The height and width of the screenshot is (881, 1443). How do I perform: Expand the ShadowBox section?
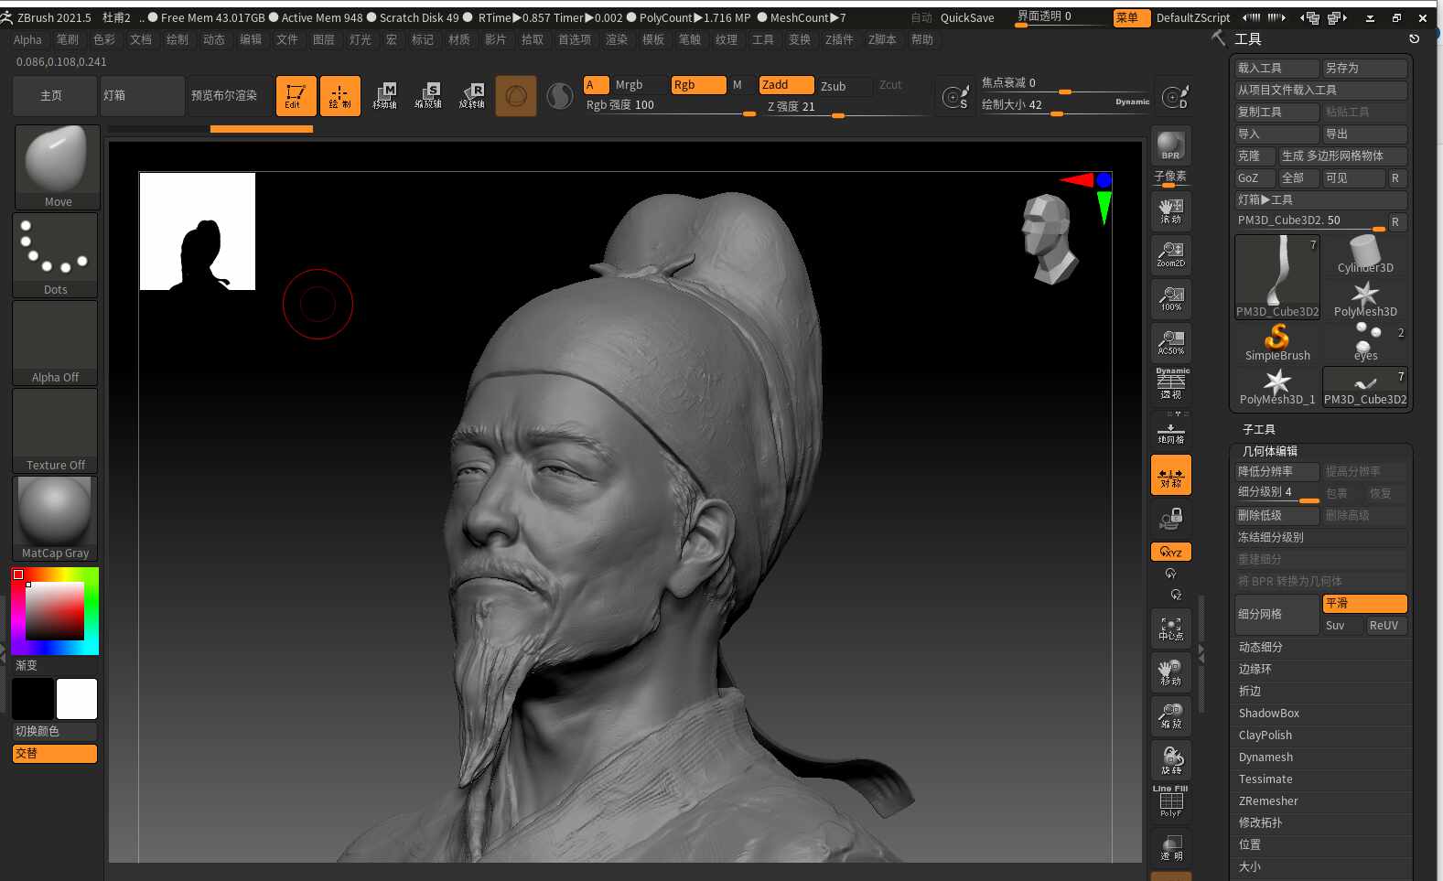coord(1319,714)
